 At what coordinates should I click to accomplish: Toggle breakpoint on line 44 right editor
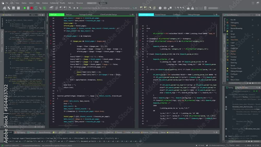click(140, 75)
